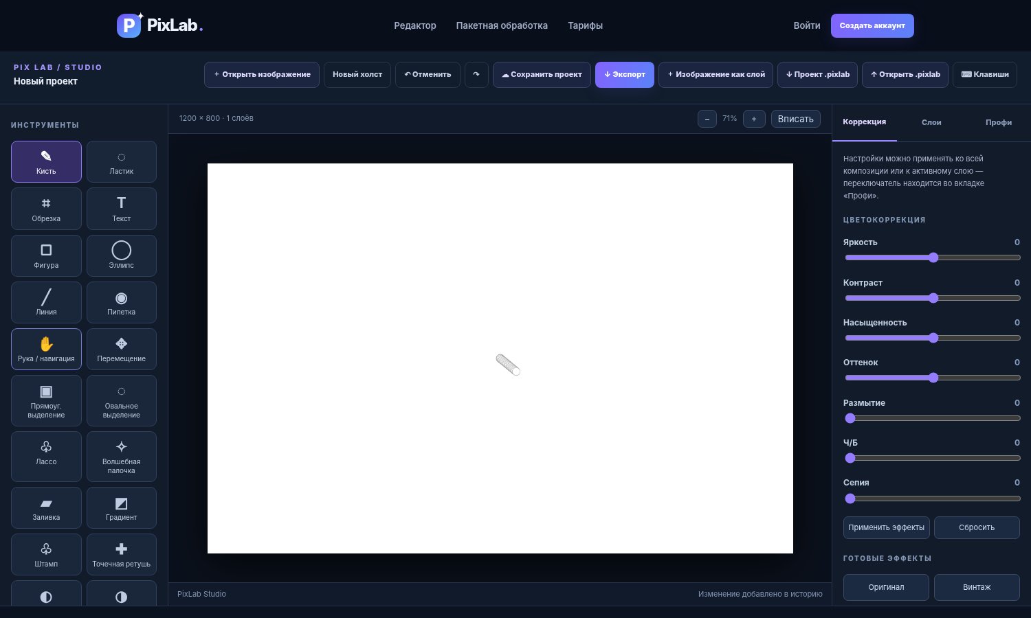This screenshot has height=618, width=1031.
Task: Click the Войти link
Action: tap(807, 25)
